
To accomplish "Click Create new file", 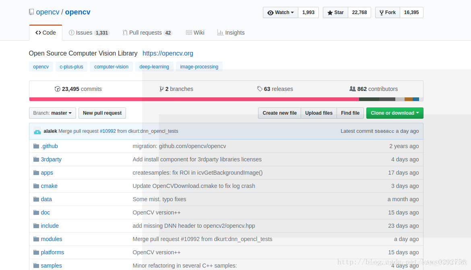I will pos(279,113).
